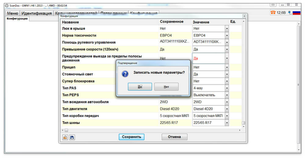
Task: Expand the lane departure warning dropdown
Action: 227,58
